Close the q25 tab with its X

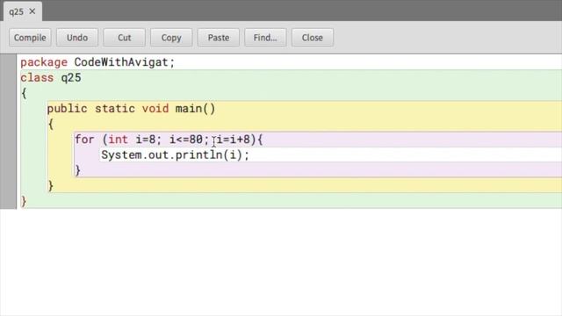pyautogui.click(x=32, y=11)
